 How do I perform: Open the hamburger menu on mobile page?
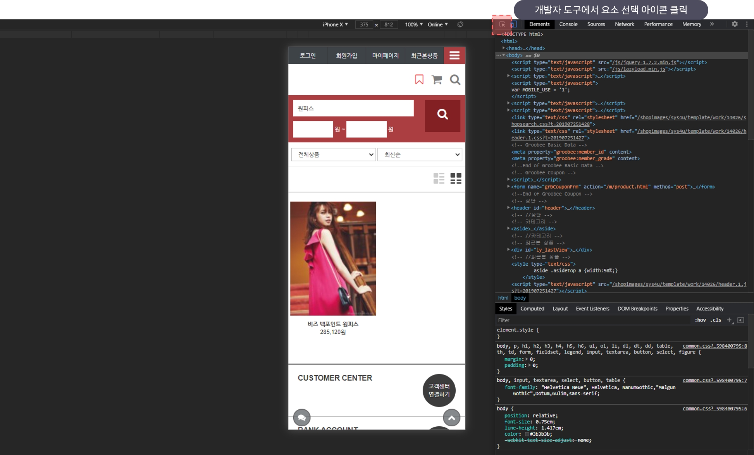point(454,56)
